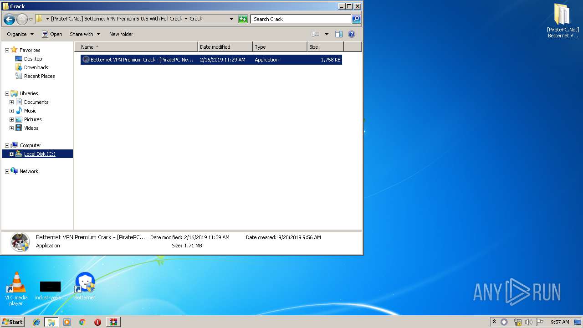Launch Google Chrome from taskbar
This screenshot has height=328, width=583.
coord(82,322)
